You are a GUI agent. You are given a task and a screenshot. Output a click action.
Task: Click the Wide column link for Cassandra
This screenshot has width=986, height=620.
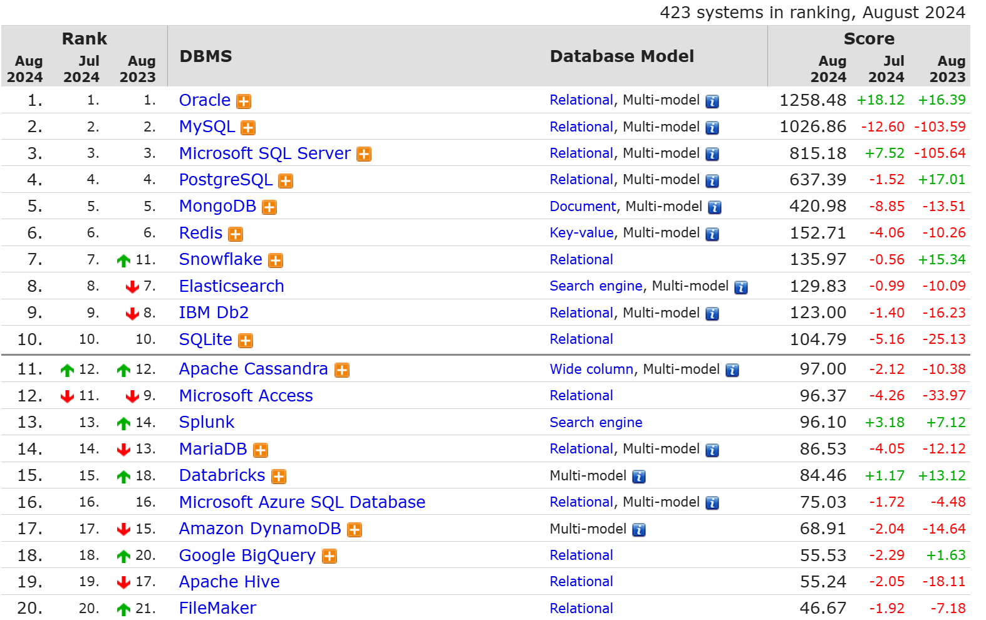[x=592, y=369]
